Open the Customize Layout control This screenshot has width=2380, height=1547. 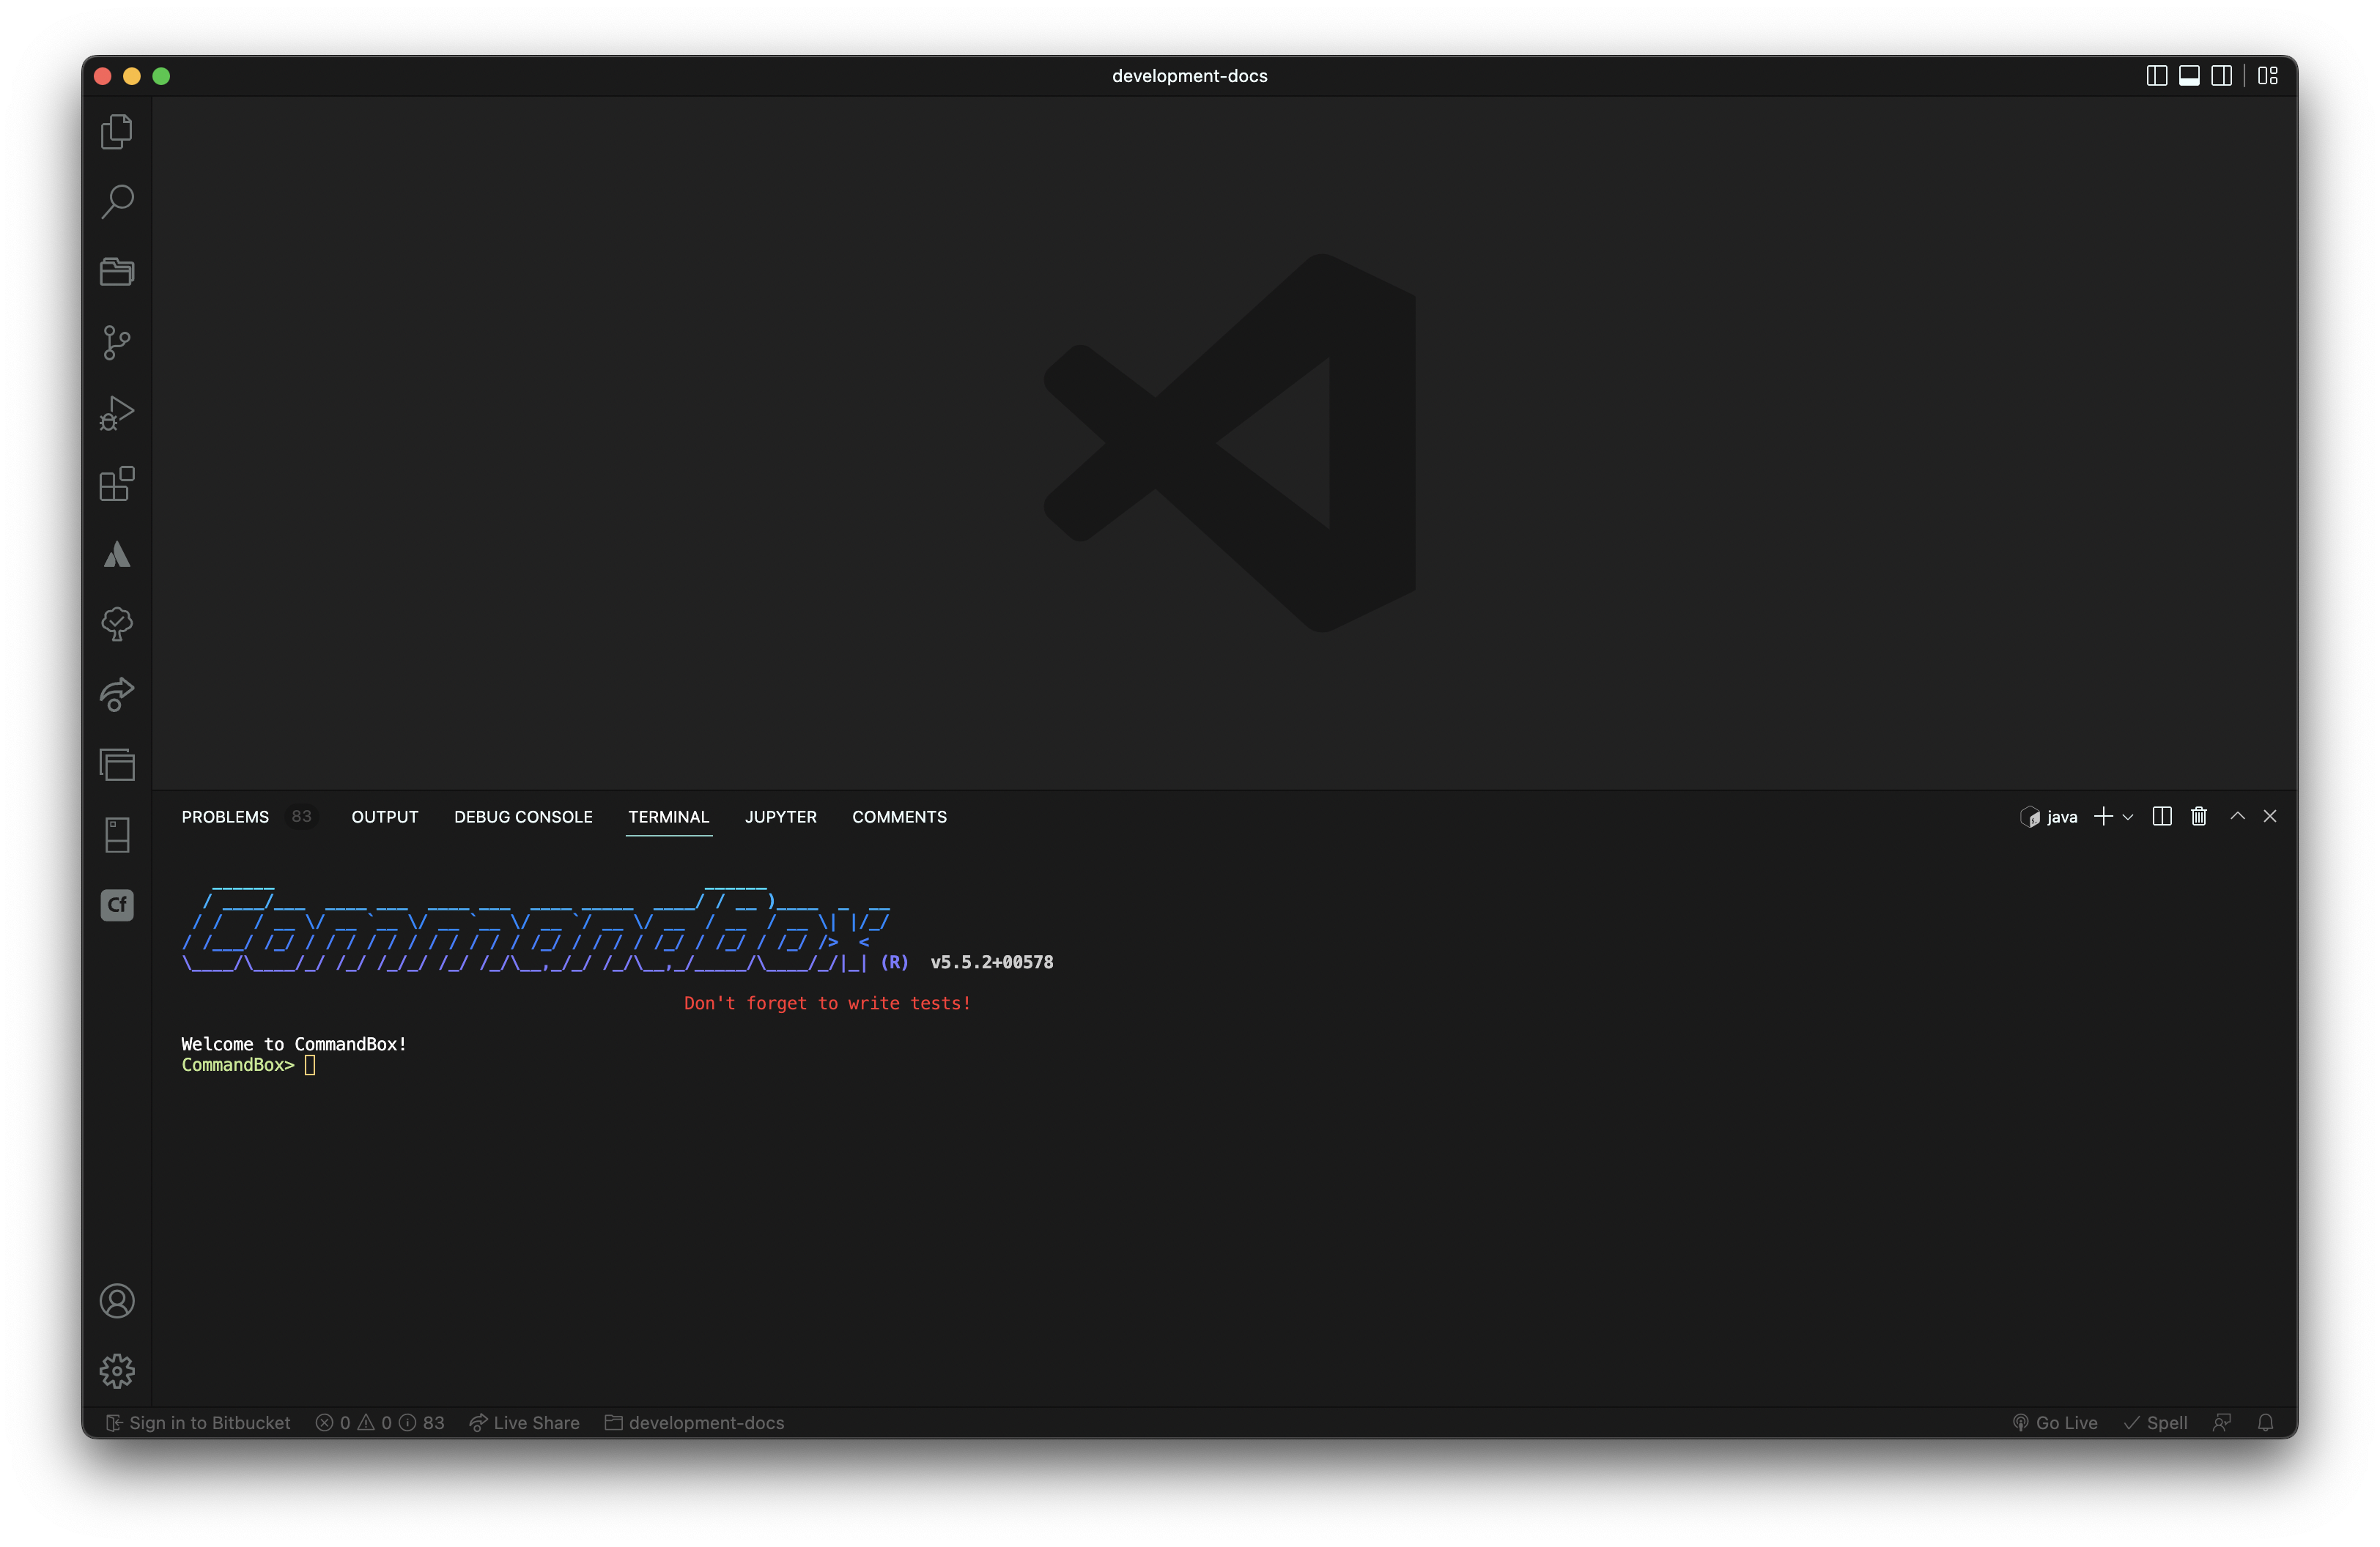point(2267,75)
